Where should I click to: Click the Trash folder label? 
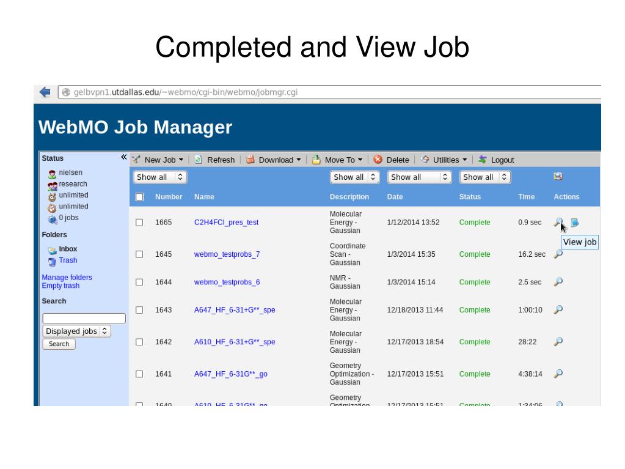click(68, 260)
